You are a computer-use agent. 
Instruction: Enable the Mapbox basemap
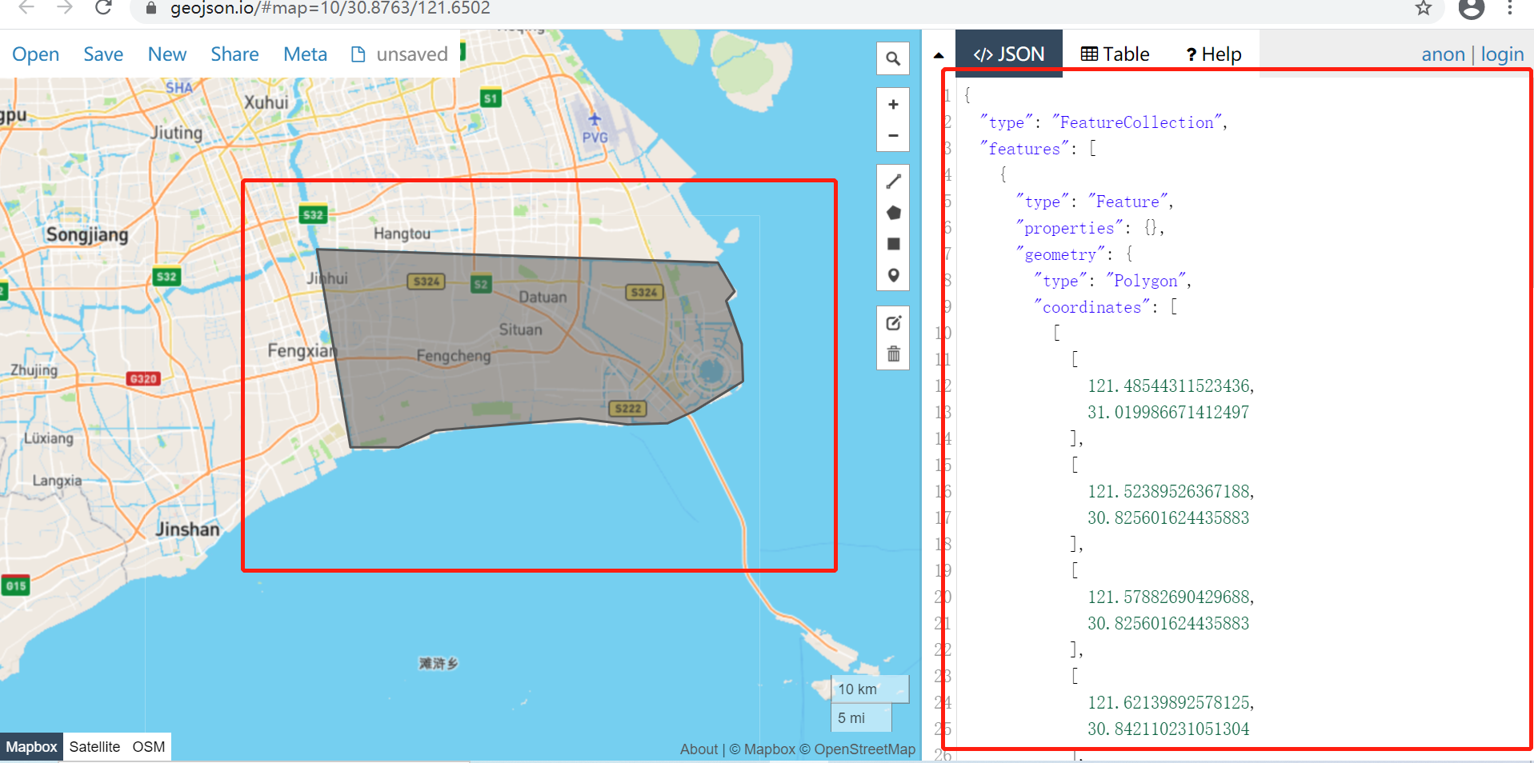coord(30,746)
